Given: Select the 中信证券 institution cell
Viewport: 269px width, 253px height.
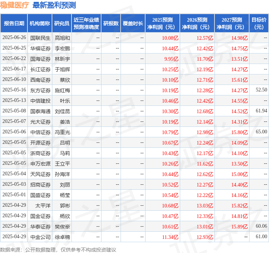Looking at the screenshot, I should tap(40, 132).
